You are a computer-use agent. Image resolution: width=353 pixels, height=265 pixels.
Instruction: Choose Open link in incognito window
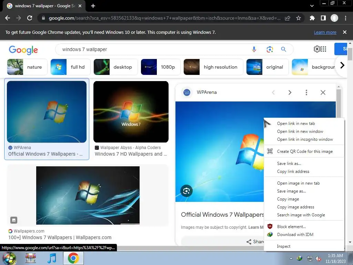click(304, 139)
